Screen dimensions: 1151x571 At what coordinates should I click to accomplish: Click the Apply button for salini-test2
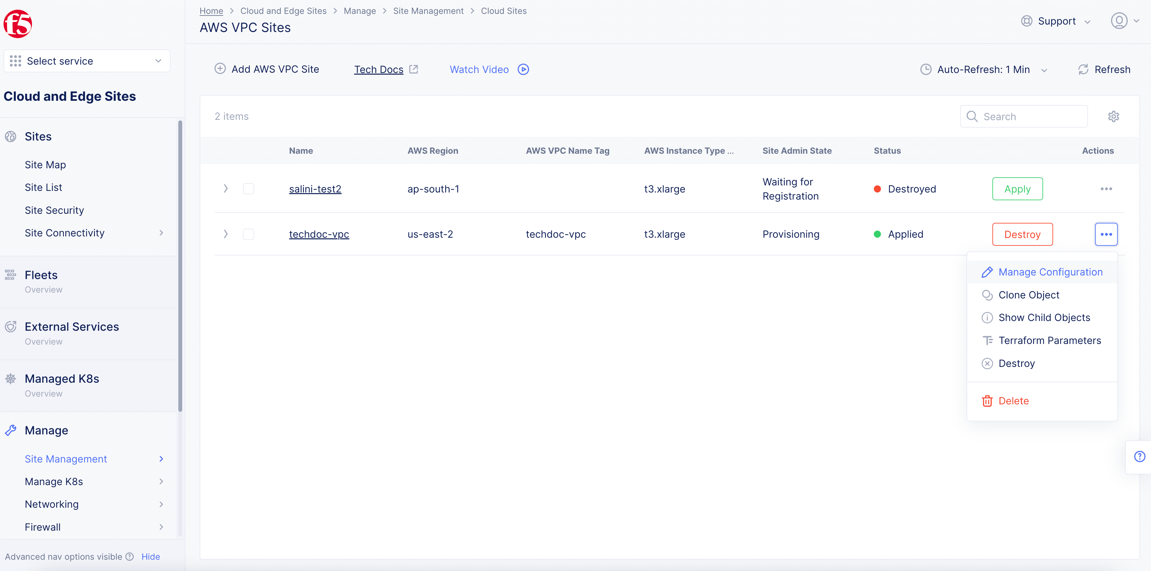[1017, 189]
